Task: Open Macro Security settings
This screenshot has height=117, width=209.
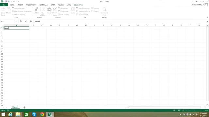Action: [19, 14]
